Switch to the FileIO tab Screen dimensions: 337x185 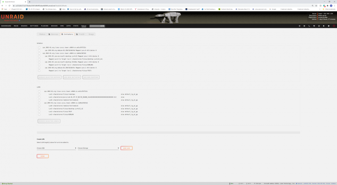click(x=81, y=34)
